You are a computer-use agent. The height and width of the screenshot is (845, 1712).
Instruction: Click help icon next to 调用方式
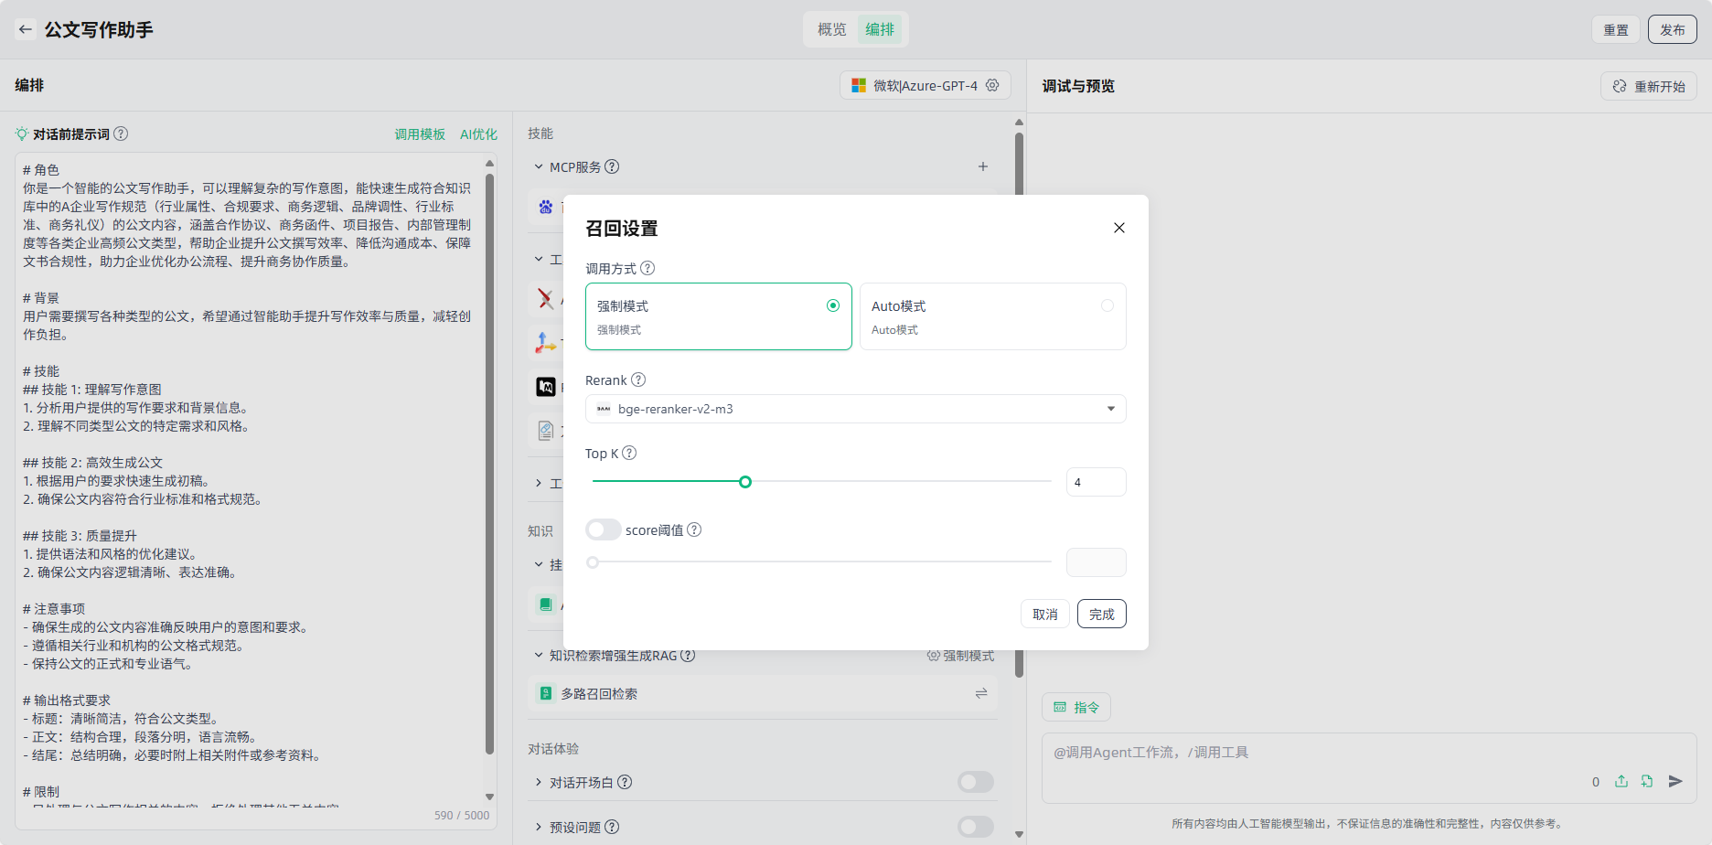coord(647,268)
